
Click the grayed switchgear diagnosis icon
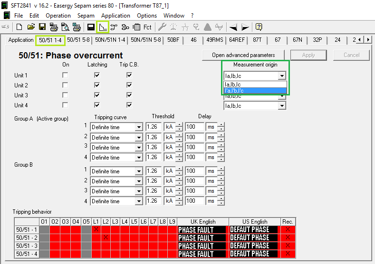[x=185, y=27]
